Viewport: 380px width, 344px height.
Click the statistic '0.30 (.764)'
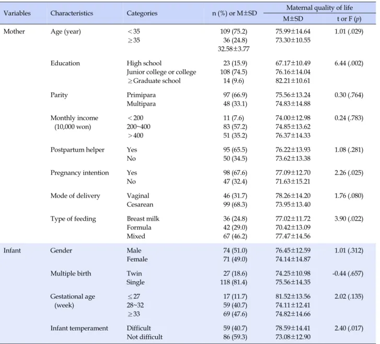tap(349, 95)
